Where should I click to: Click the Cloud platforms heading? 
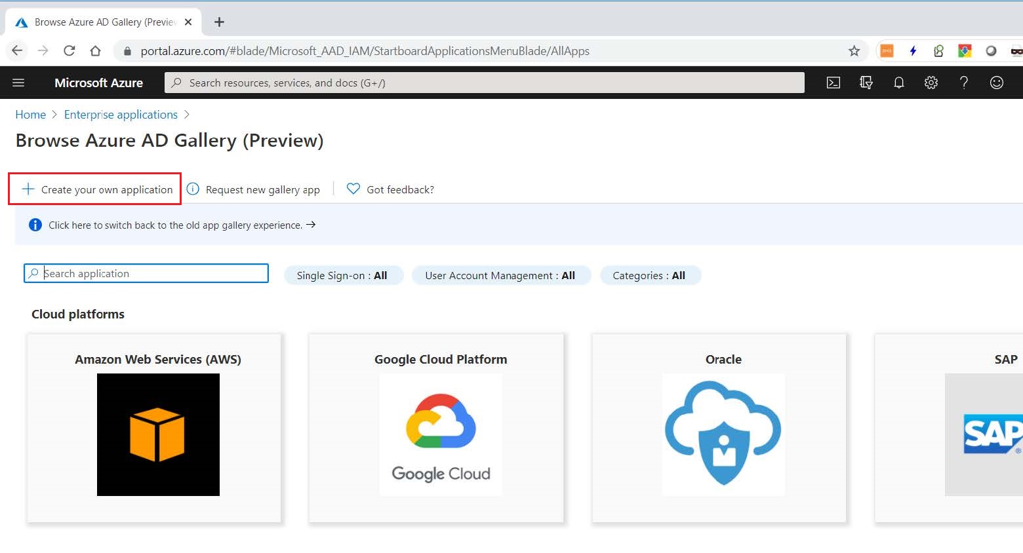(78, 314)
